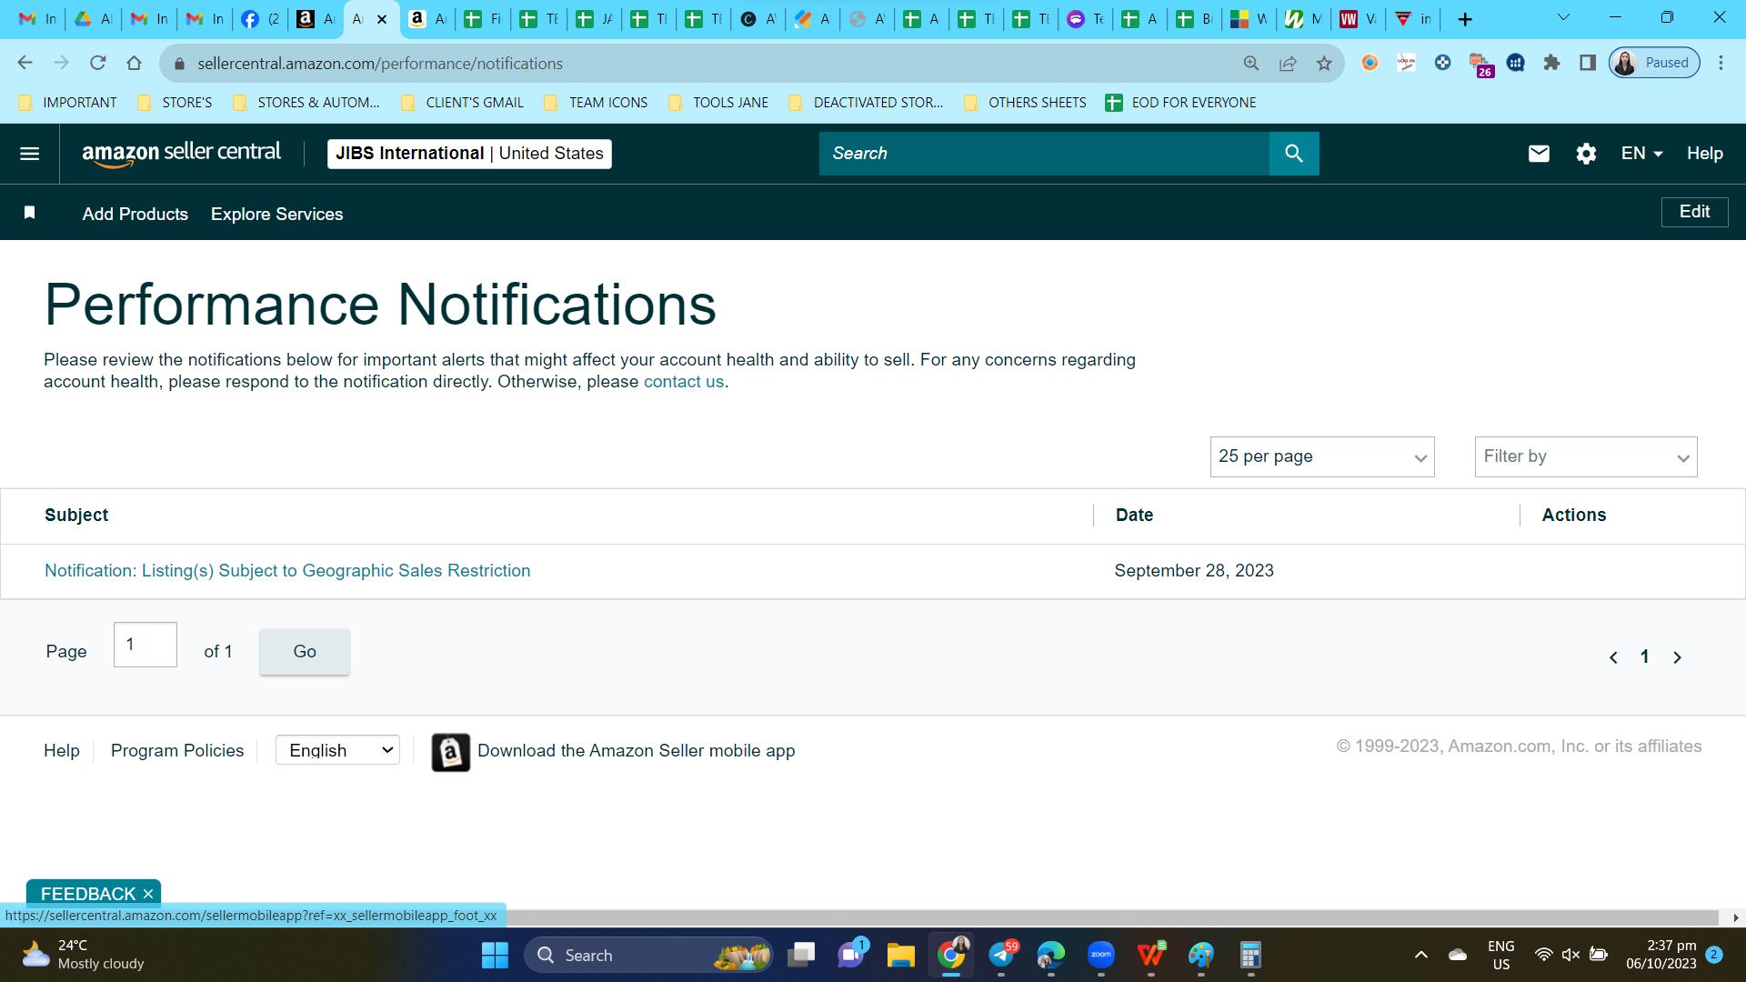Show hidden system tray icons
The width and height of the screenshot is (1746, 982).
[x=1421, y=956]
